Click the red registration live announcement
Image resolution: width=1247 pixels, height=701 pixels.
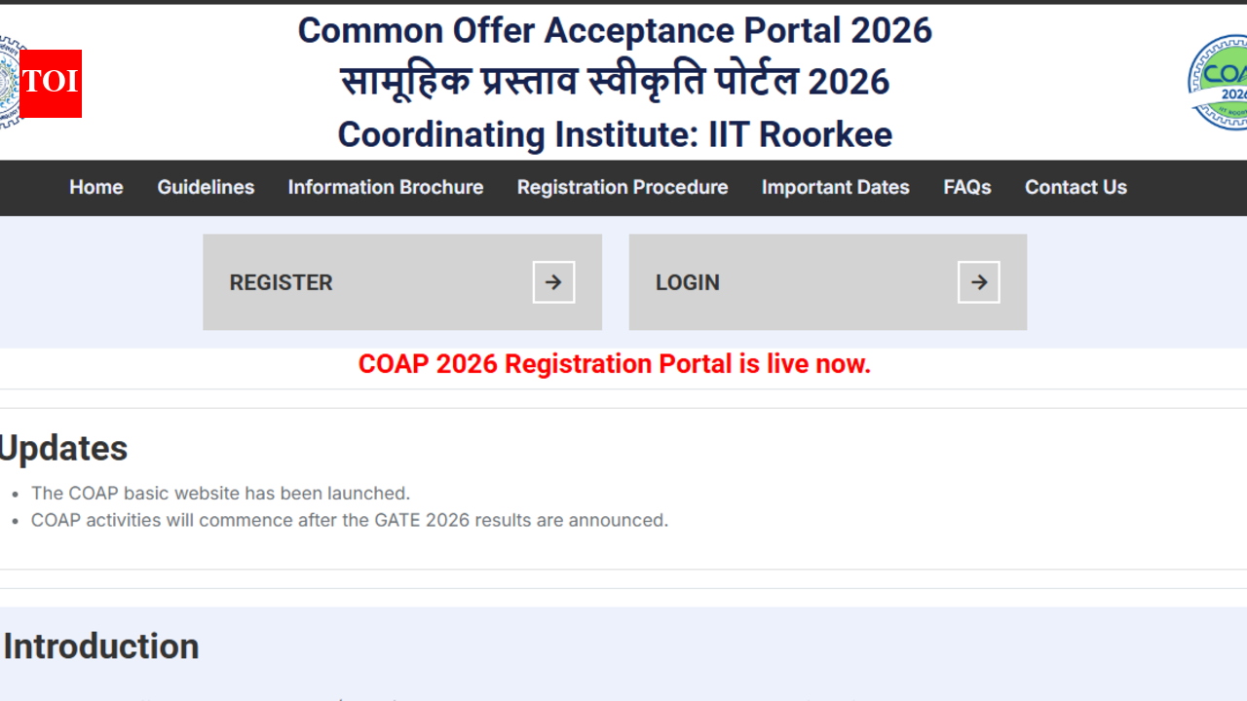pyautogui.click(x=615, y=363)
